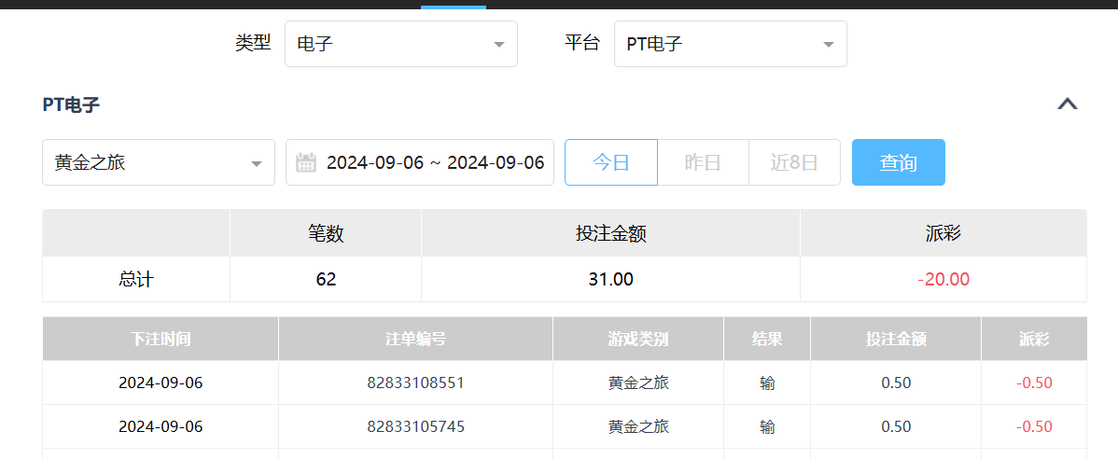The width and height of the screenshot is (1118, 459).
Task: Click the total payout value -20.00
Action: click(x=943, y=280)
